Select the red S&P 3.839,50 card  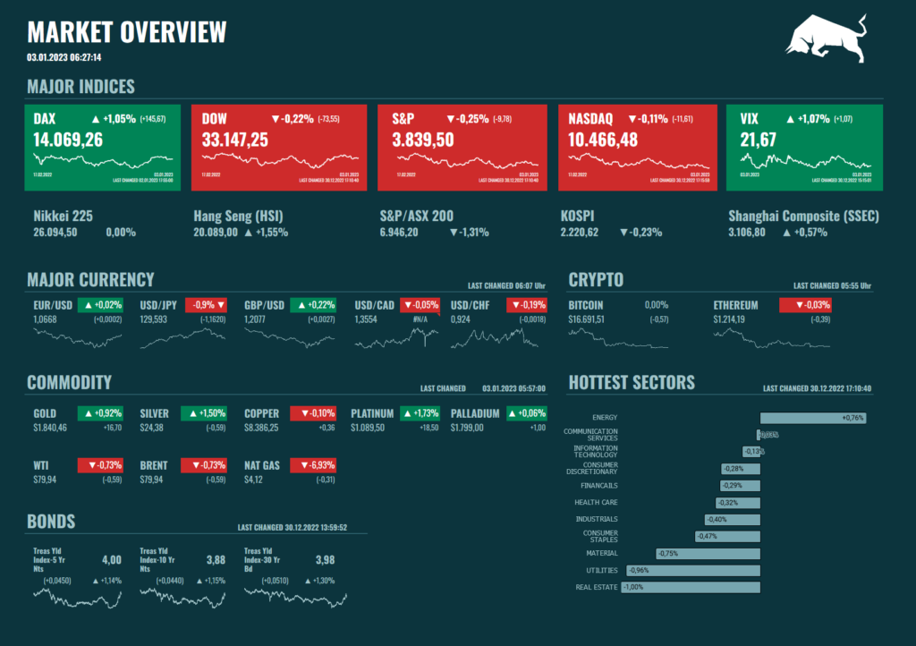tap(462, 148)
